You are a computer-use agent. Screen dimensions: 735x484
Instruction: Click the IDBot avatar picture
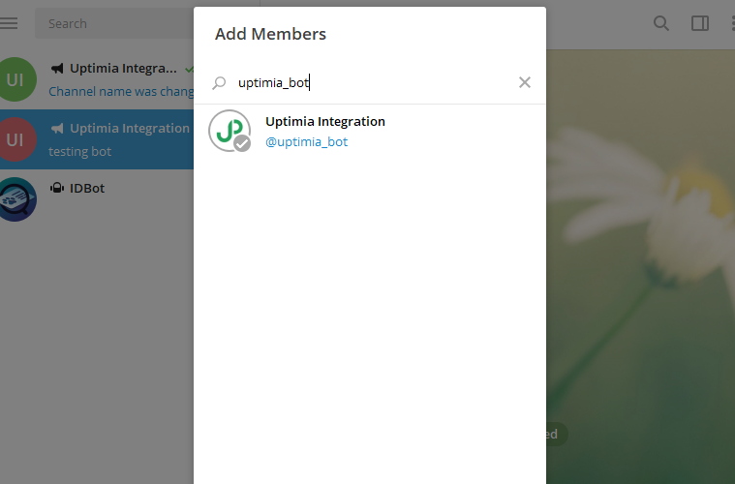[x=15, y=199]
